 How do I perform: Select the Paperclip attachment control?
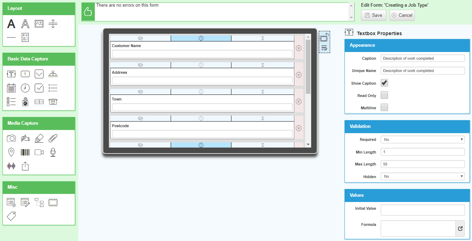(x=53, y=138)
